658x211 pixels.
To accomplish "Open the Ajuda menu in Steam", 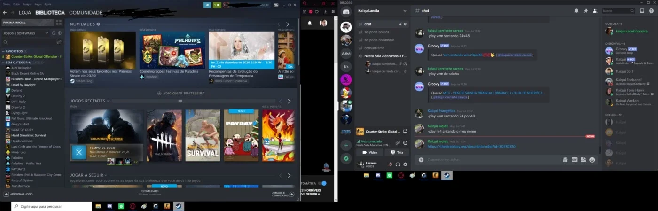I will click(x=47, y=4).
